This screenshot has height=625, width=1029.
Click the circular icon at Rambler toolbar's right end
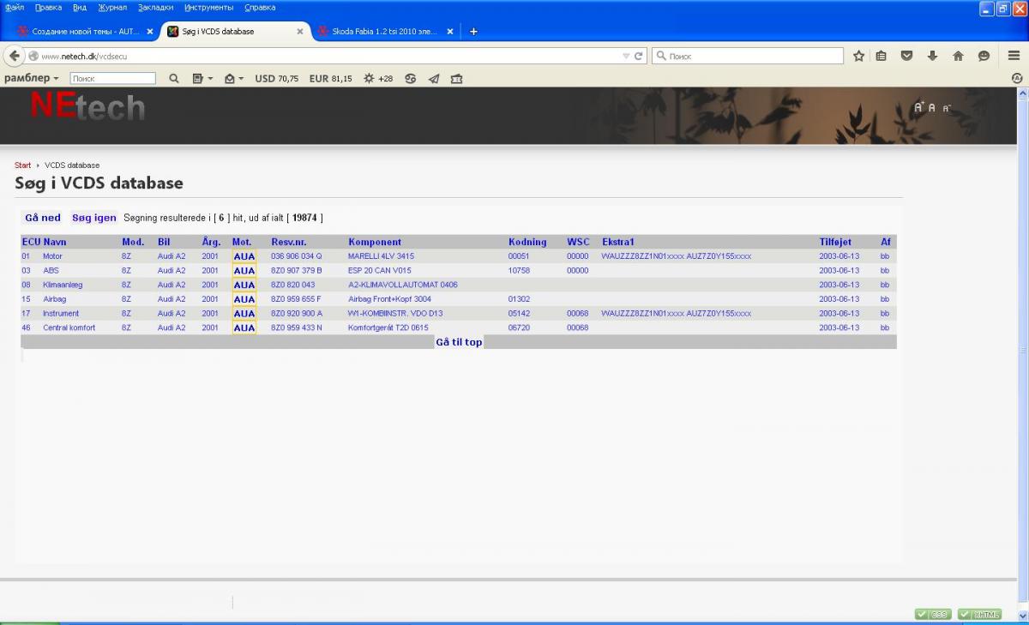pyautogui.click(x=1017, y=78)
